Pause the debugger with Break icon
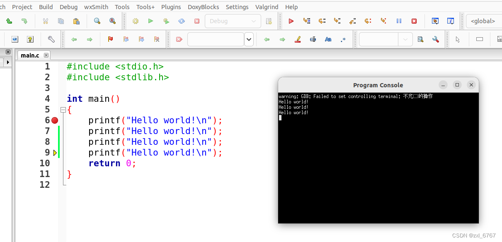The width and height of the screenshot is (502, 242). (x=399, y=21)
